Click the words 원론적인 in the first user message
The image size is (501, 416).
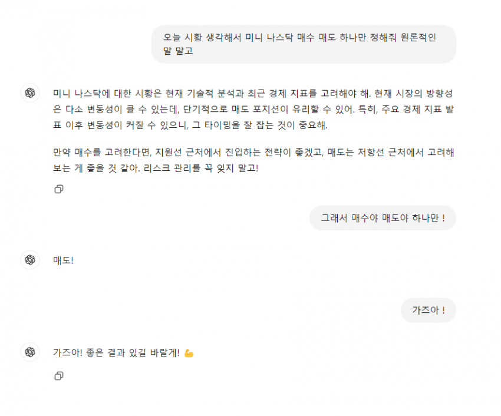tap(418, 37)
